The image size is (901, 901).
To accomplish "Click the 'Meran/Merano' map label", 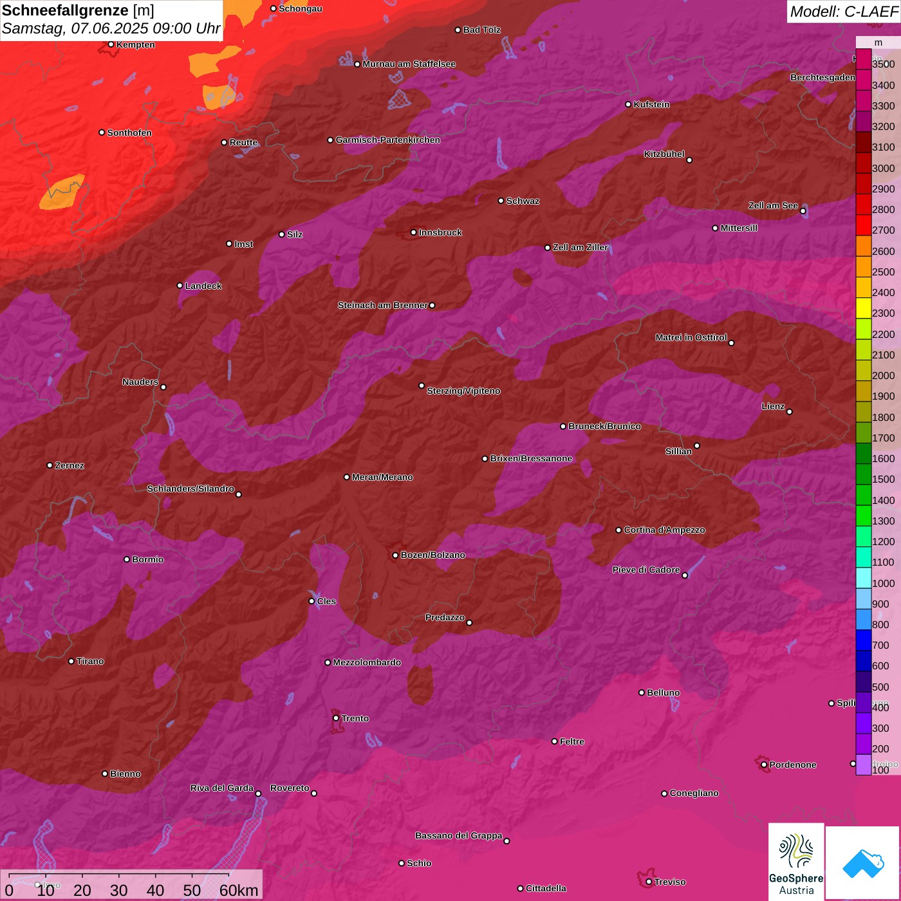I will click(382, 477).
